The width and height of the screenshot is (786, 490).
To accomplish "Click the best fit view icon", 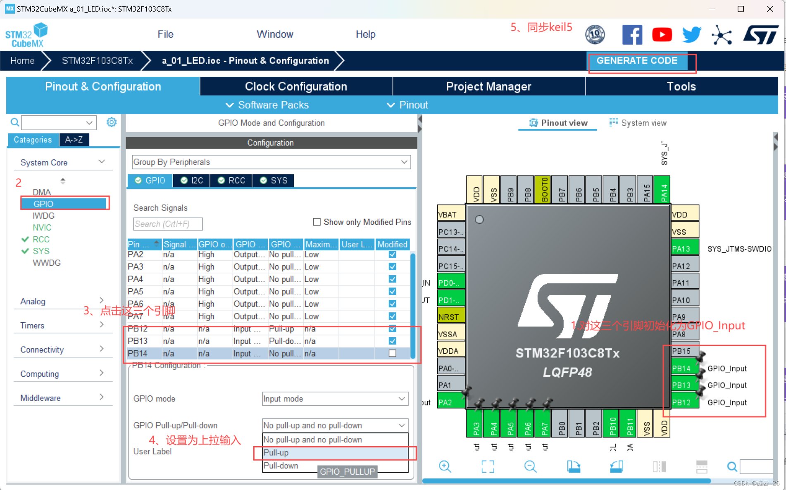I will 488,466.
